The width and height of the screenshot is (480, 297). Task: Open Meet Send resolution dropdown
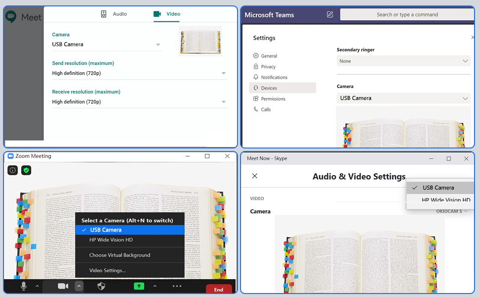point(139,73)
